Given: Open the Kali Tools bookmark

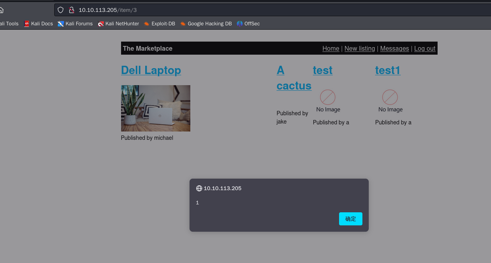Looking at the screenshot, I should (9, 24).
